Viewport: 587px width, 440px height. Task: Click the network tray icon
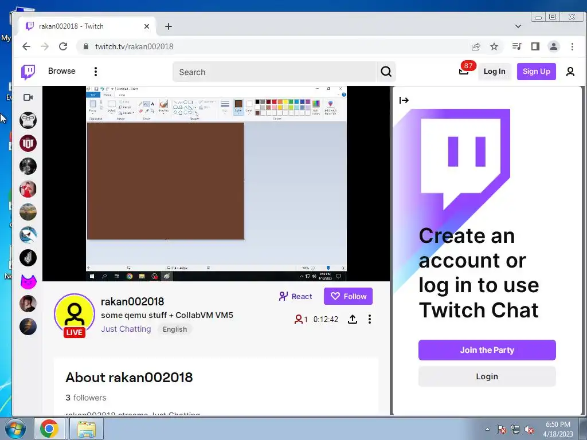[x=515, y=429]
